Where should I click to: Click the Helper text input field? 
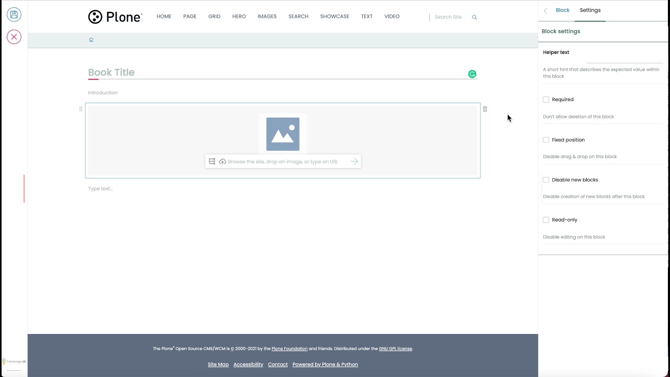tap(624, 56)
